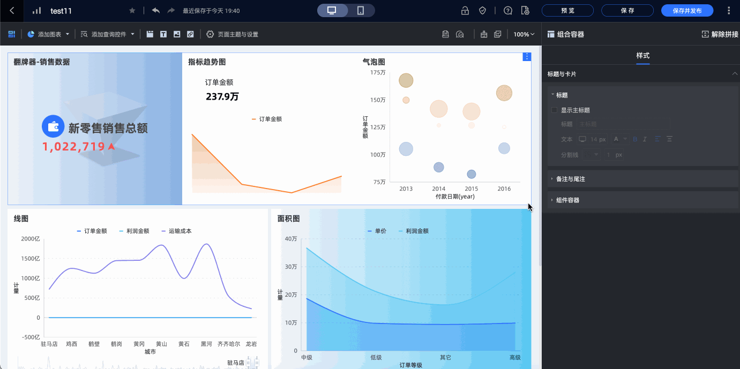
Task: Click the printer-like icon in toolbar
Action: pos(484,34)
